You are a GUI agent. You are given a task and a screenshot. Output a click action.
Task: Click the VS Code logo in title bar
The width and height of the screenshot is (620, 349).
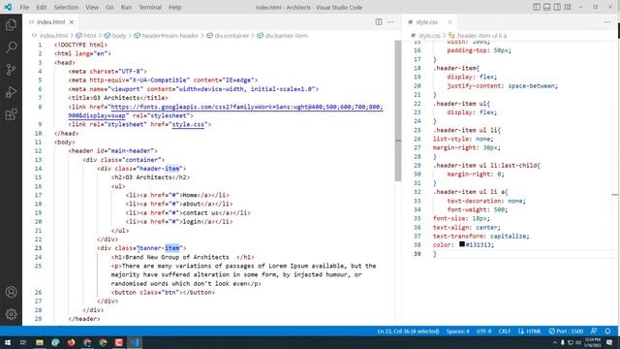8,7
